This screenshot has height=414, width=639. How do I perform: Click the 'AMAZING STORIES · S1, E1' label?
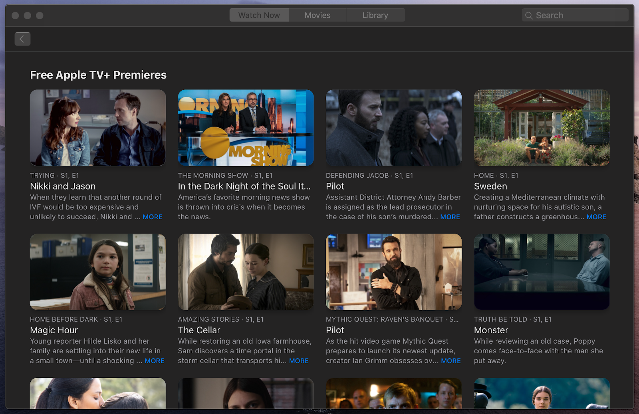click(221, 319)
